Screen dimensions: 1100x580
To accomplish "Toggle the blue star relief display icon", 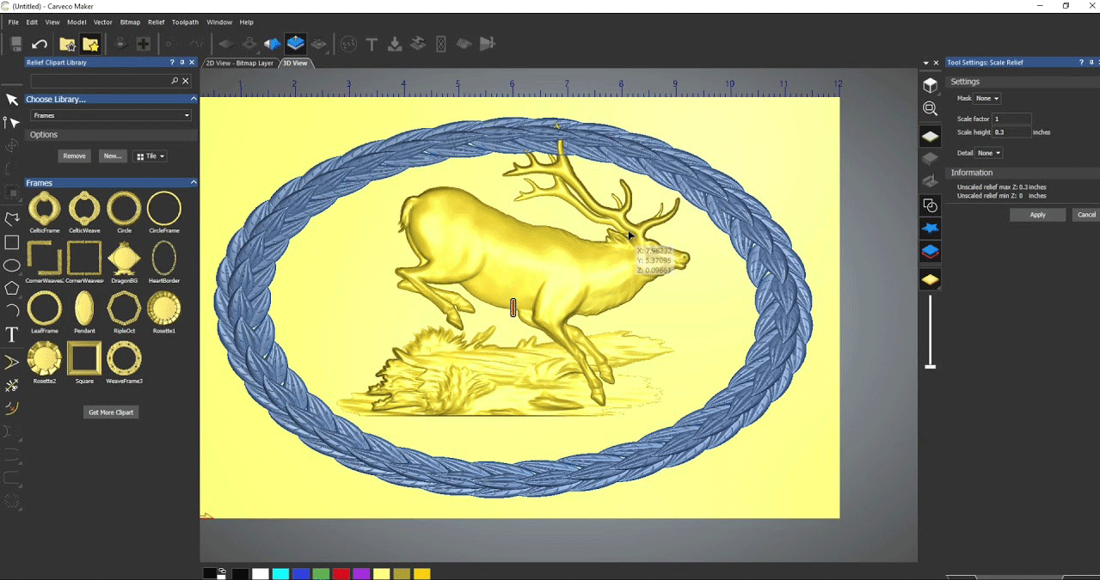I will [930, 229].
